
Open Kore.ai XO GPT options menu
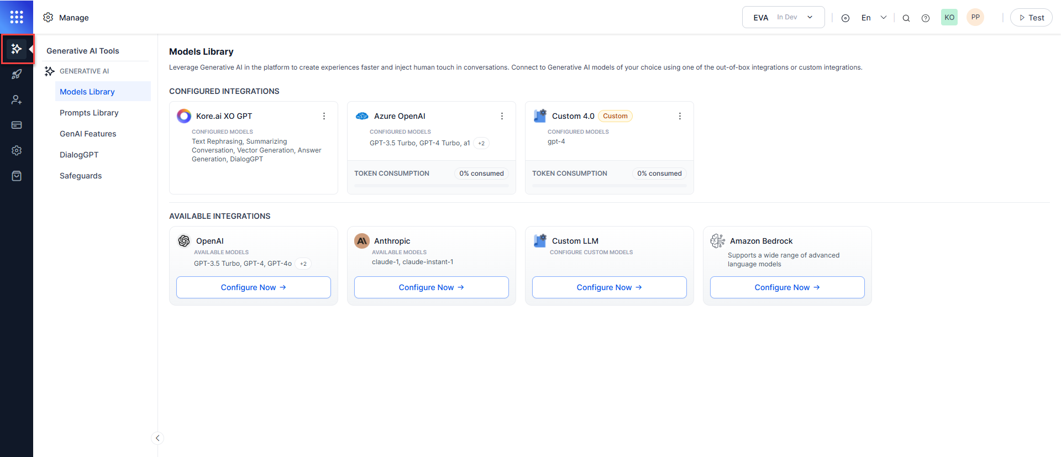point(324,116)
